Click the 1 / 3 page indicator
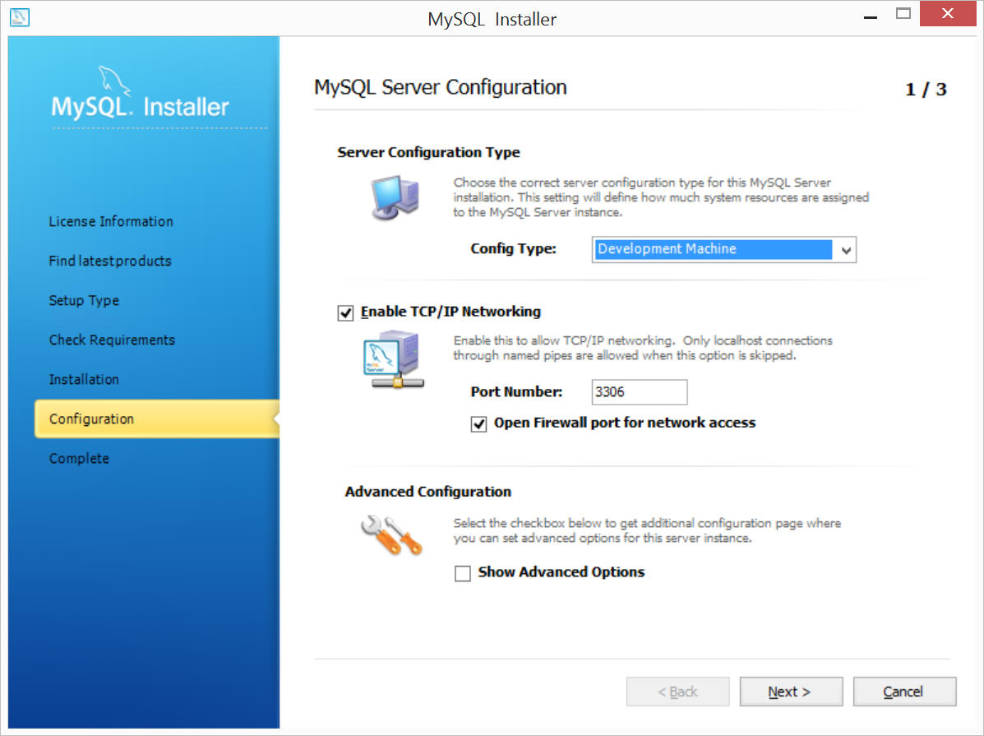The height and width of the screenshot is (736, 984). (926, 89)
